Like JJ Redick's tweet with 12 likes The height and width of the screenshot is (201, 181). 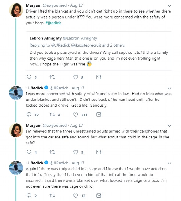[76, 196]
